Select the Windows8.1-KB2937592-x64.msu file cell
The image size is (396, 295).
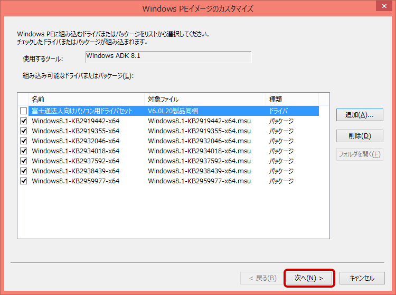(x=199, y=161)
